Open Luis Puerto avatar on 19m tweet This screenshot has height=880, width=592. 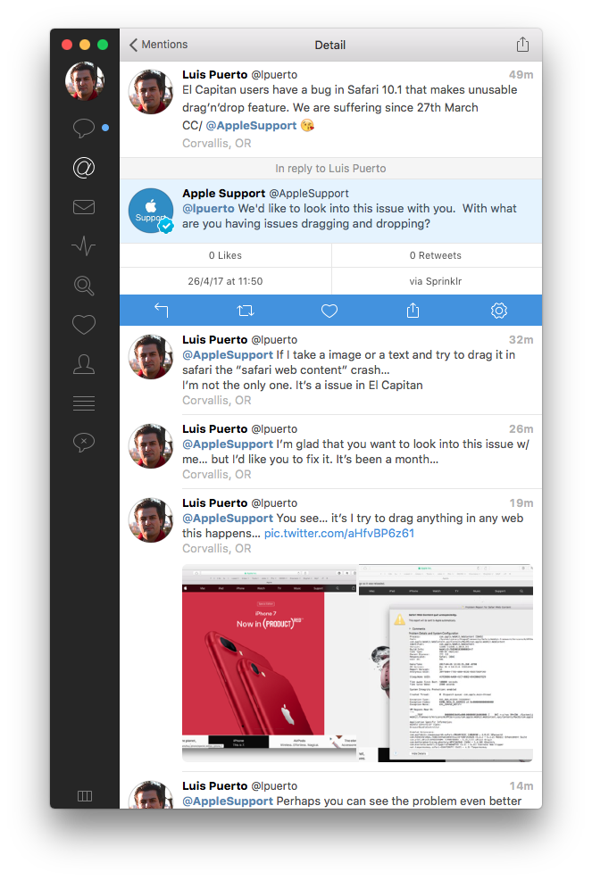point(151,520)
